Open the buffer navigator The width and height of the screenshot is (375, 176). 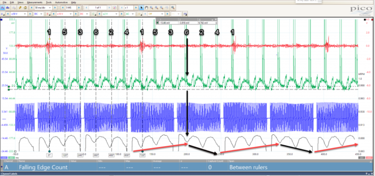[115, 8]
